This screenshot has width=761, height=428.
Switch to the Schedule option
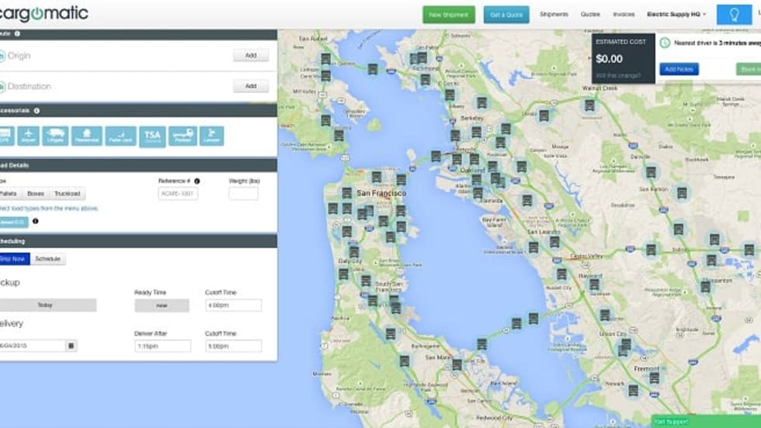48,259
